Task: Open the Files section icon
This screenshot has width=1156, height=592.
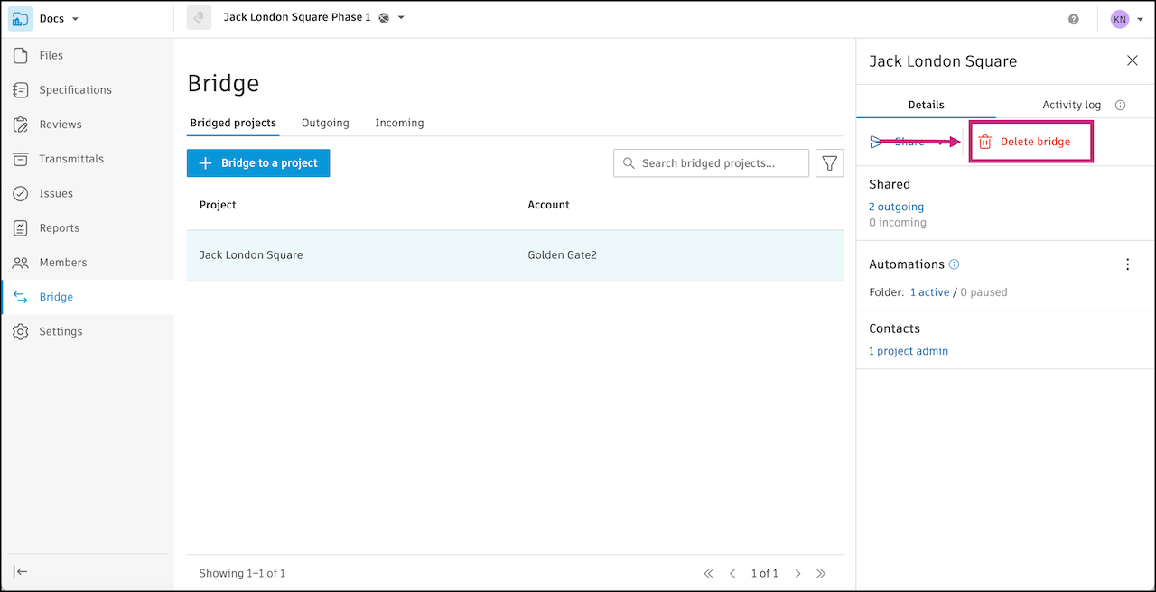Action: coord(21,56)
